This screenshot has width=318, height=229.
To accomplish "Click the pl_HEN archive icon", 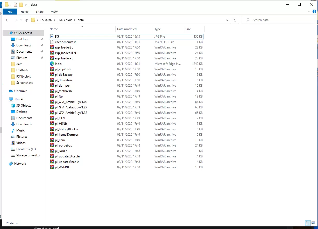I will click(52, 118).
